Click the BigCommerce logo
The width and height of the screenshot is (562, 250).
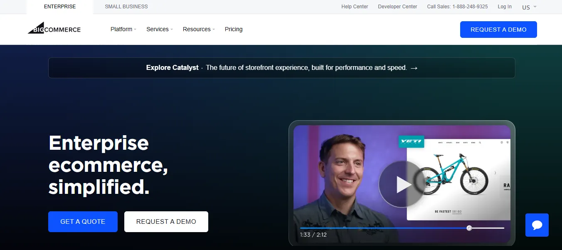point(54,28)
